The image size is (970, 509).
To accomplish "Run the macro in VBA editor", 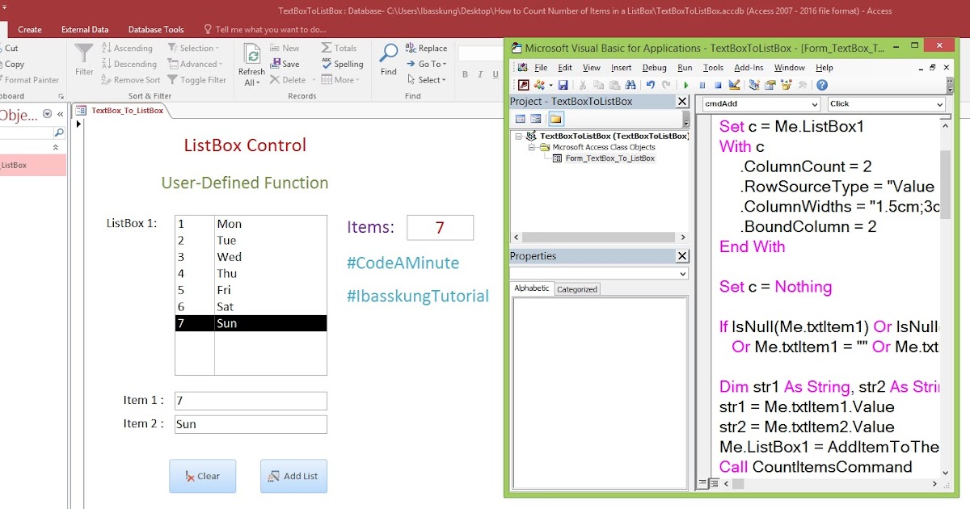I will (686, 85).
